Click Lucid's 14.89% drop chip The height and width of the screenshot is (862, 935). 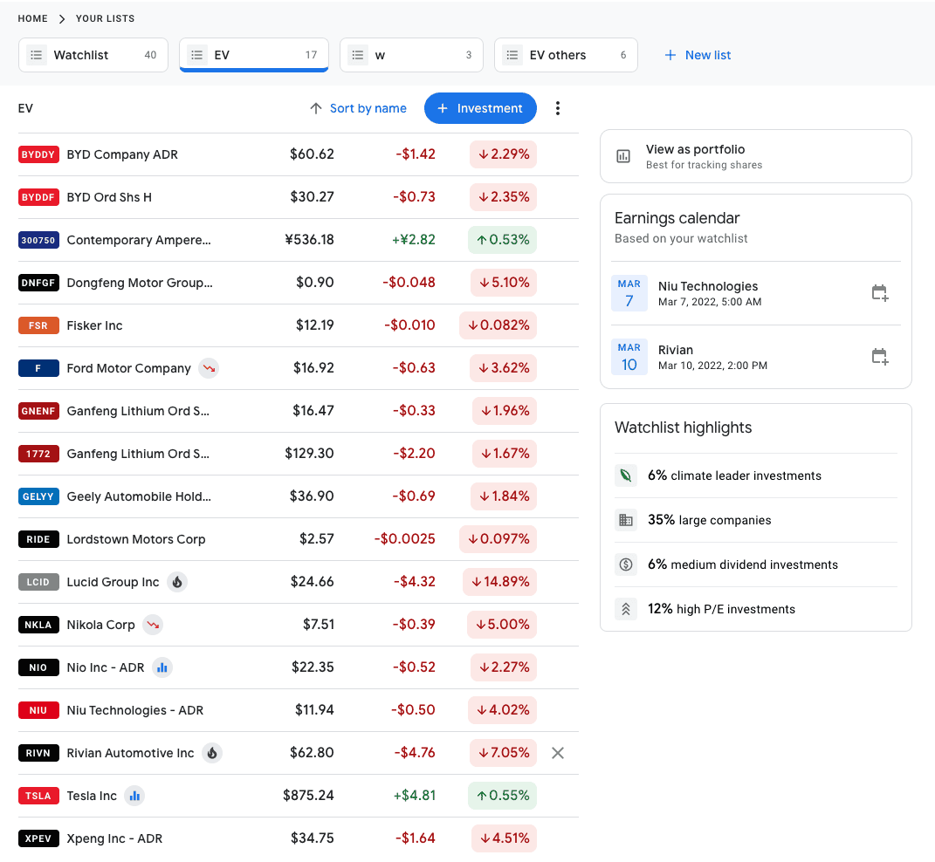[499, 582]
